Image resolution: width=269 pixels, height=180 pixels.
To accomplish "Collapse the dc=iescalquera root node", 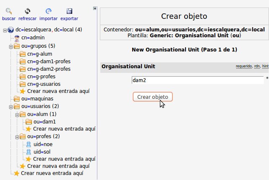I will pyautogui.click(x=5, y=31).
